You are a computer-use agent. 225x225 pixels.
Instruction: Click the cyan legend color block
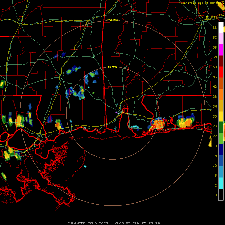pos(221,183)
